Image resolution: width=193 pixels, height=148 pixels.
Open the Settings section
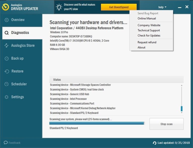22,97
